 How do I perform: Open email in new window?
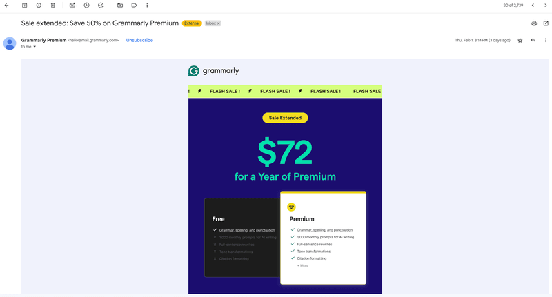pyautogui.click(x=546, y=23)
